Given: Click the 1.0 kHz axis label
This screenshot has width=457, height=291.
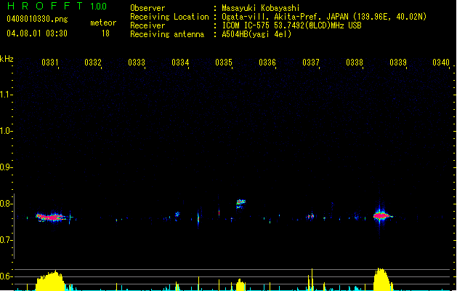Looking at the screenshot, I should [x=6, y=131].
